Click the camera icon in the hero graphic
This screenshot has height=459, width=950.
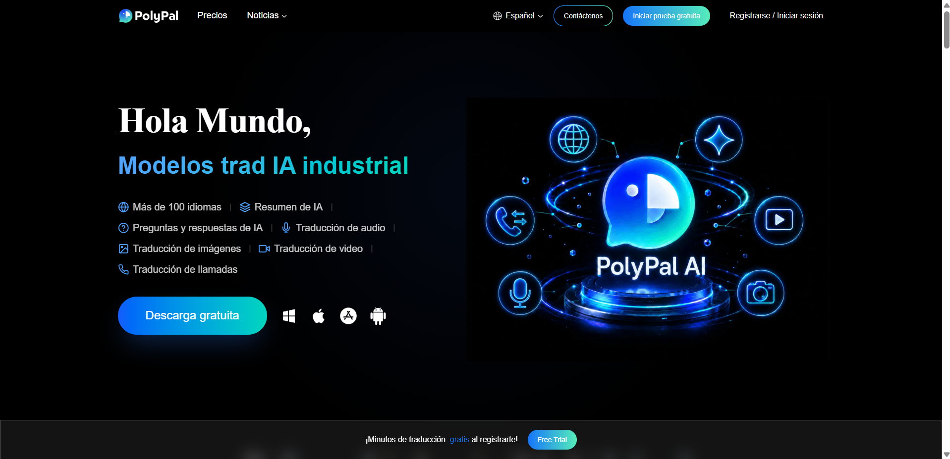coord(761,293)
